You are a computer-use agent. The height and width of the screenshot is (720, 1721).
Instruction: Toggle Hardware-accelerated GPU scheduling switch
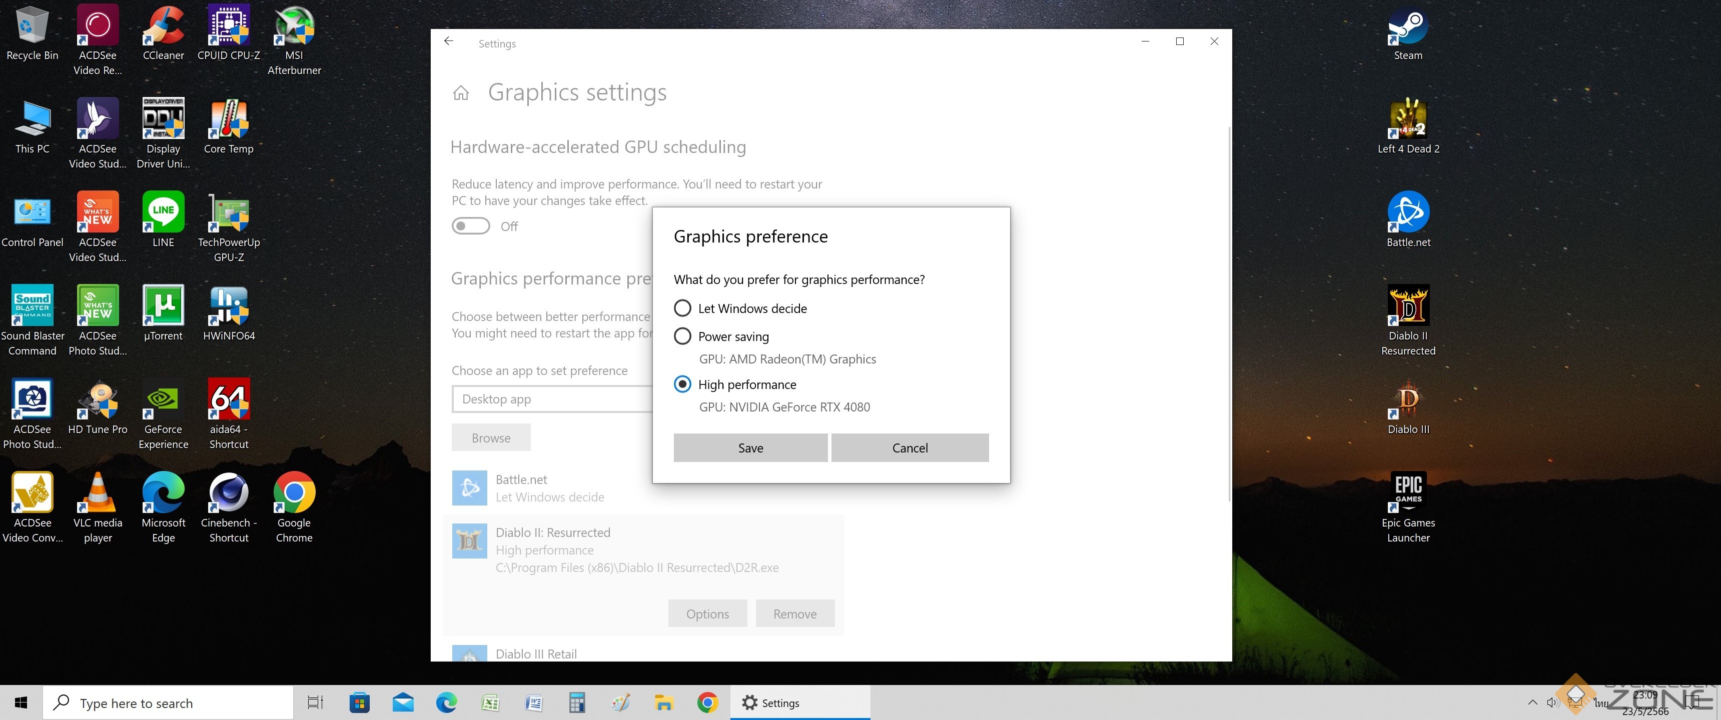[470, 226]
